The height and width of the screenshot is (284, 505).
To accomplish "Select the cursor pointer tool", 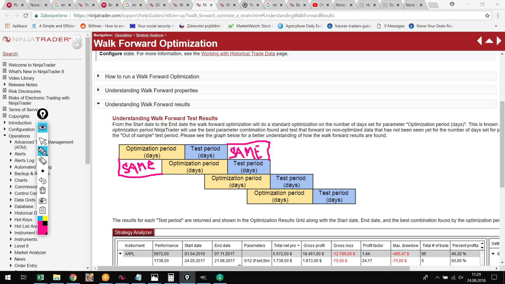I will 43,141.
